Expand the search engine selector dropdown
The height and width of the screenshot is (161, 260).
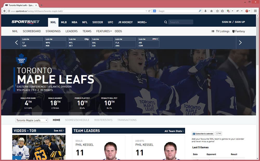point(157,11)
